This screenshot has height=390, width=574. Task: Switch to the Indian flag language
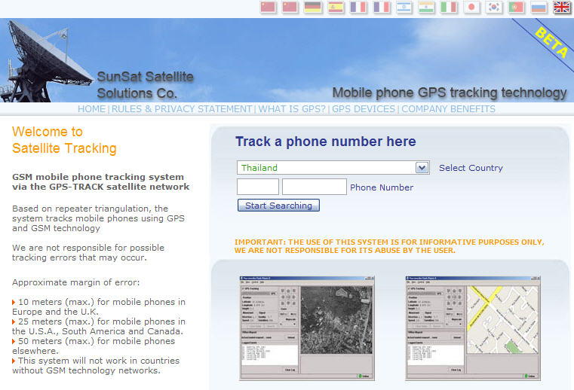[426, 8]
